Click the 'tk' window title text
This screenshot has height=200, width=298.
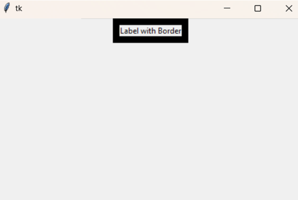[19, 8]
